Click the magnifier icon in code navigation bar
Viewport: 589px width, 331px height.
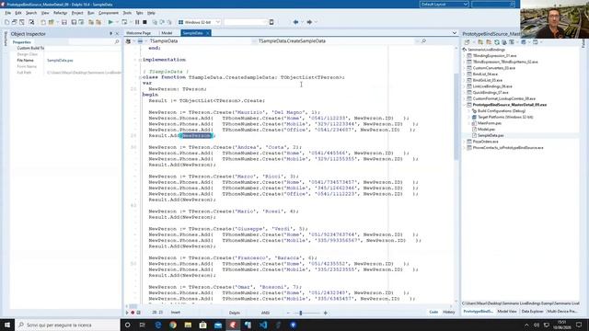pyautogui.click(x=423, y=40)
